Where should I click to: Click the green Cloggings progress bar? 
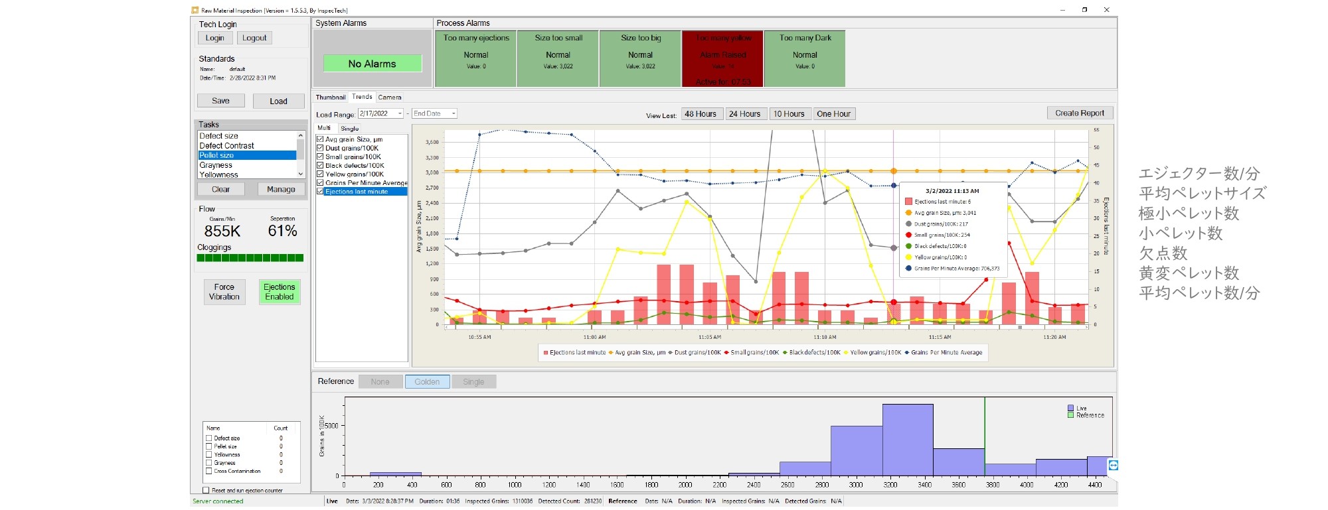point(250,258)
